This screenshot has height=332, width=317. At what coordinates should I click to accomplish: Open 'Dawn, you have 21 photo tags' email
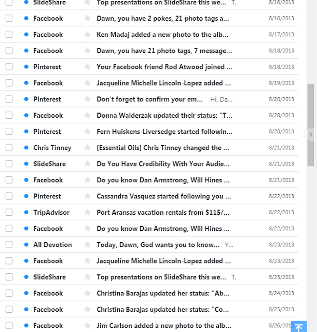(164, 51)
